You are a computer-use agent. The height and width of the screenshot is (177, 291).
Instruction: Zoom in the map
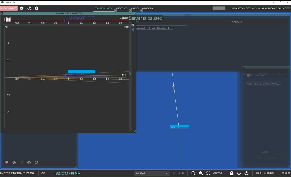point(201,173)
